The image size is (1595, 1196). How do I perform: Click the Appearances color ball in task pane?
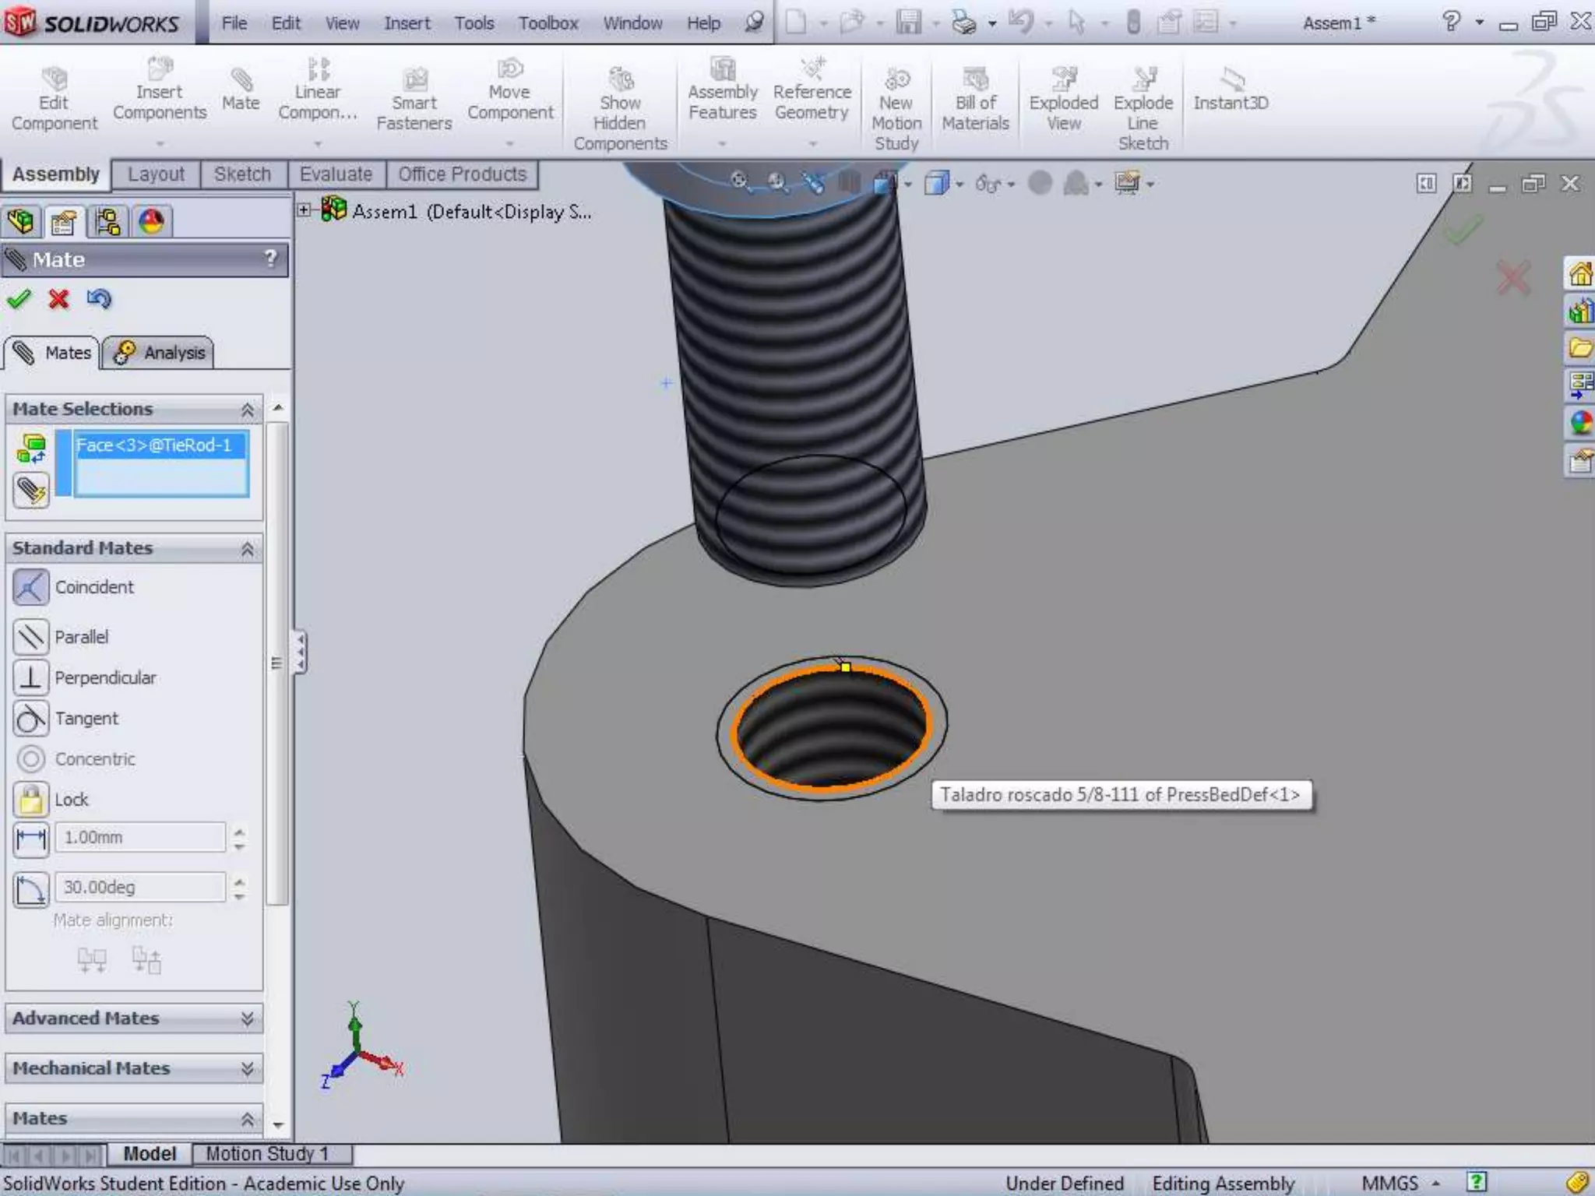1580,423
